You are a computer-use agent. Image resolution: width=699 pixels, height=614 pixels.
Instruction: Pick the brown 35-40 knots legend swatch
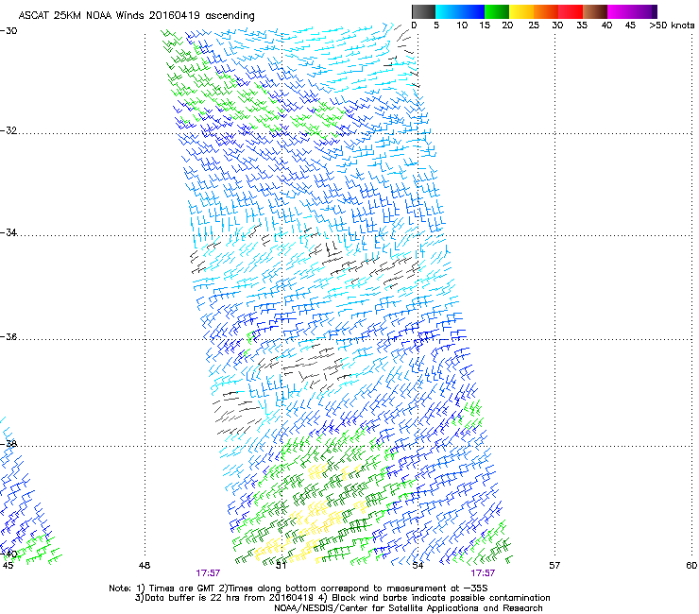coord(595,11)
